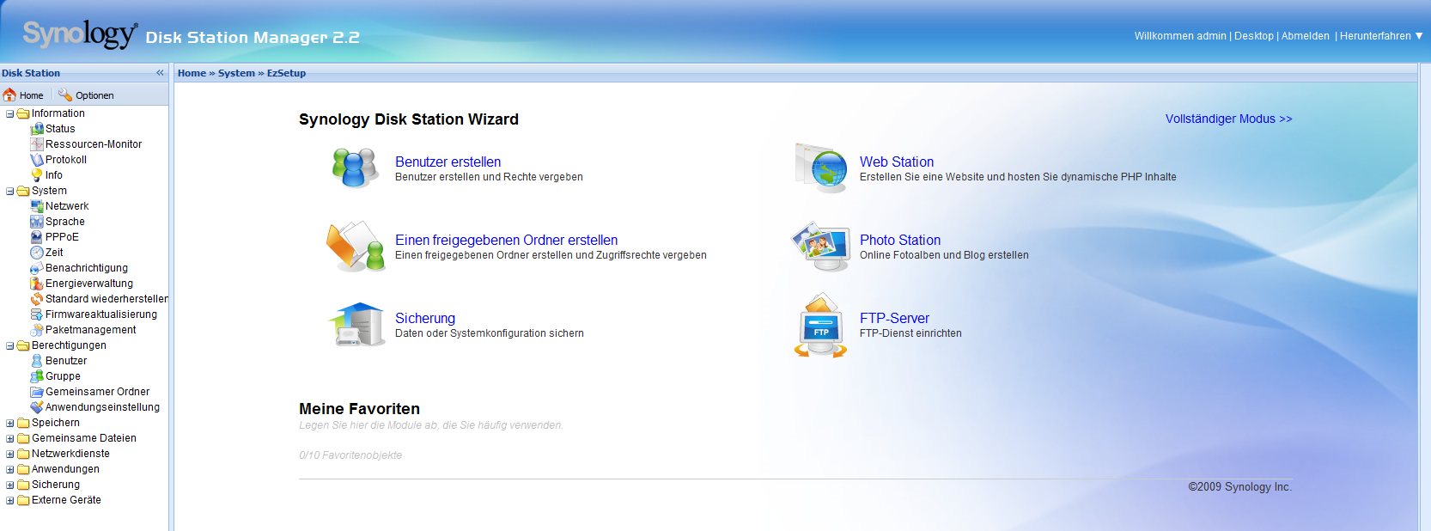The width and height of the screenshot is (1431, 531).
Task: Click the Benutzer erstellen users icon
Action: [355, 168]
